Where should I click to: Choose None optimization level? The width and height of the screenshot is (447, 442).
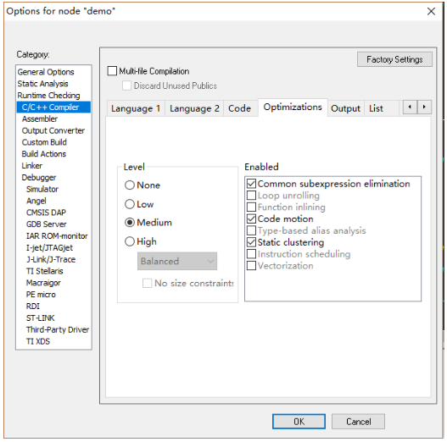(x=130, y=185)
